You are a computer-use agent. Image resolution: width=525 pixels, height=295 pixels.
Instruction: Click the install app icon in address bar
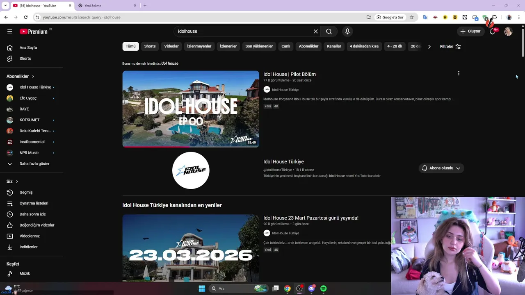point(369,17)
